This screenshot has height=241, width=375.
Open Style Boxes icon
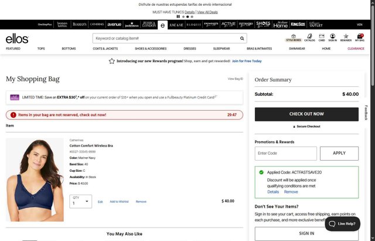coord(294,38)
